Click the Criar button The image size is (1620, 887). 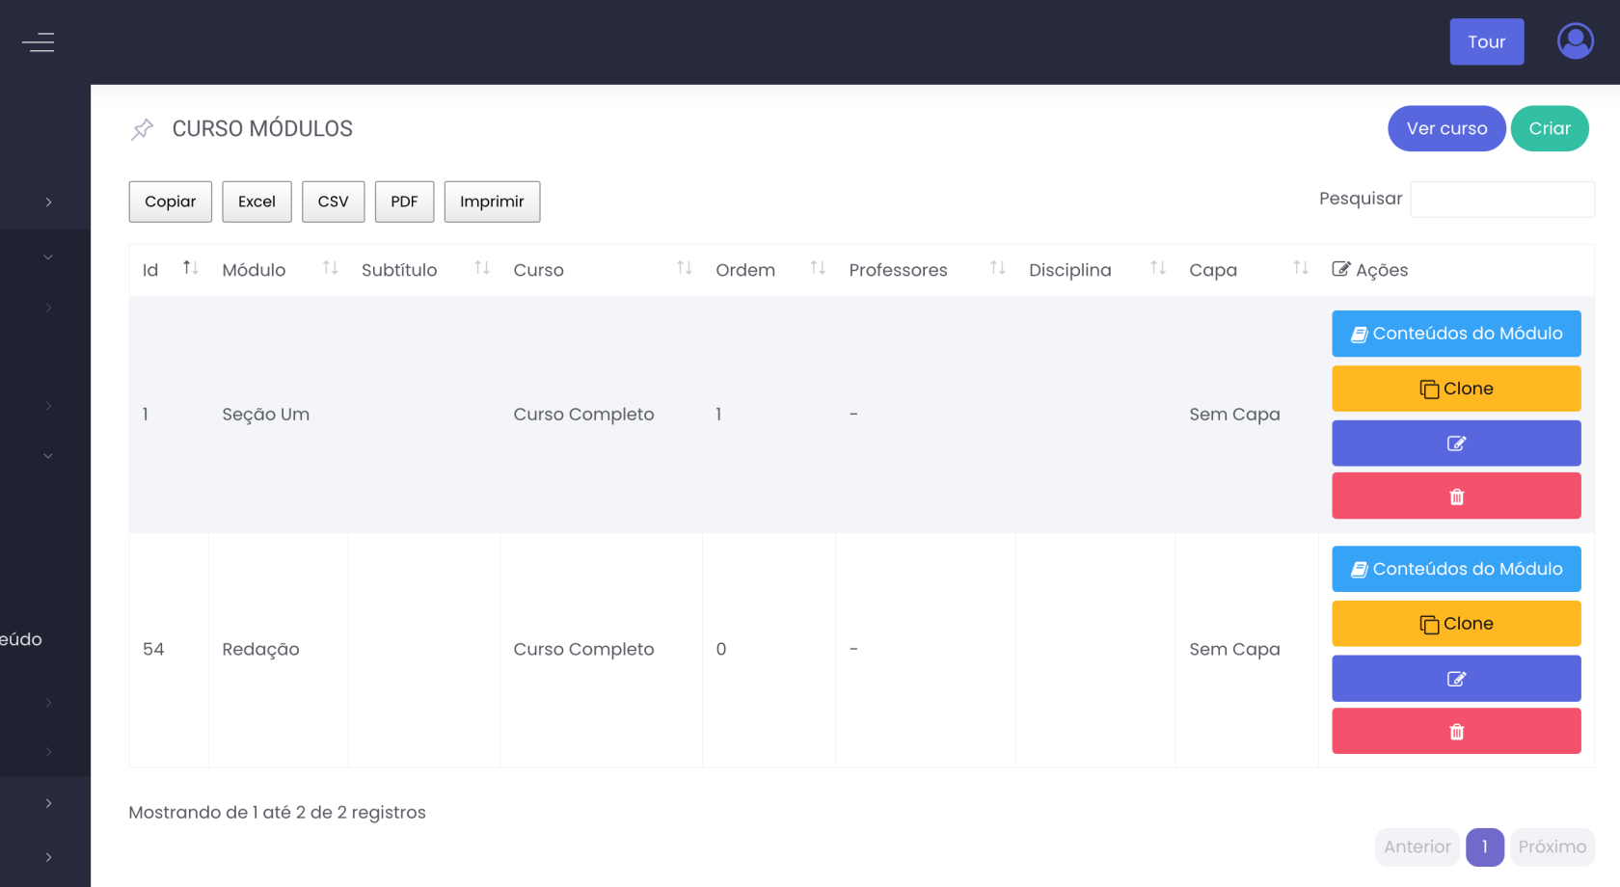pyautogui.click(x=1549, y=128)
